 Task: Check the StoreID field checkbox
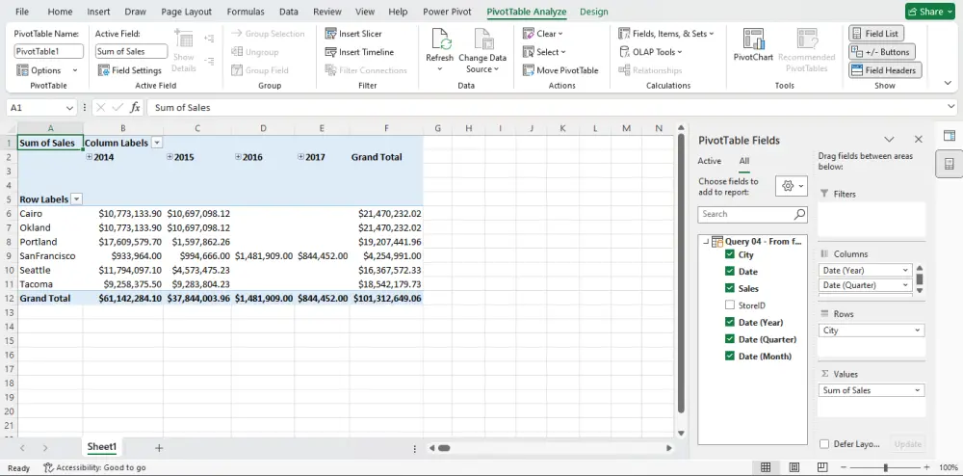point(730,304)
